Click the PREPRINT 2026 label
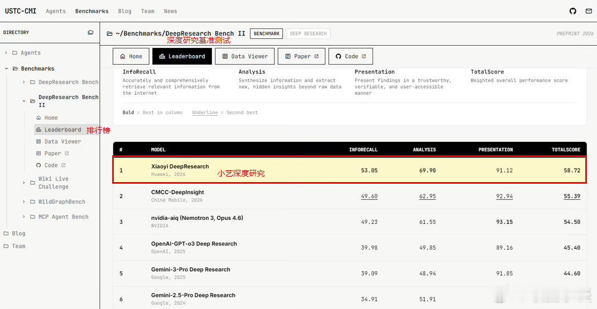 (575, 33)
